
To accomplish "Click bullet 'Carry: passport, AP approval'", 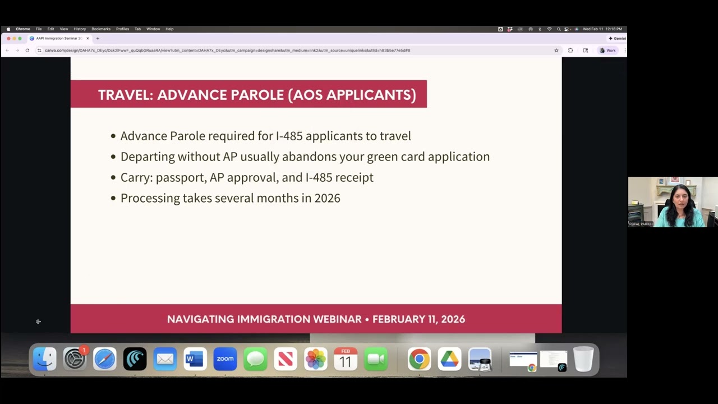I will pos(247,177).
